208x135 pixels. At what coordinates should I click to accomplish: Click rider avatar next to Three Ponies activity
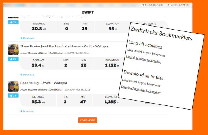(13, 50)
